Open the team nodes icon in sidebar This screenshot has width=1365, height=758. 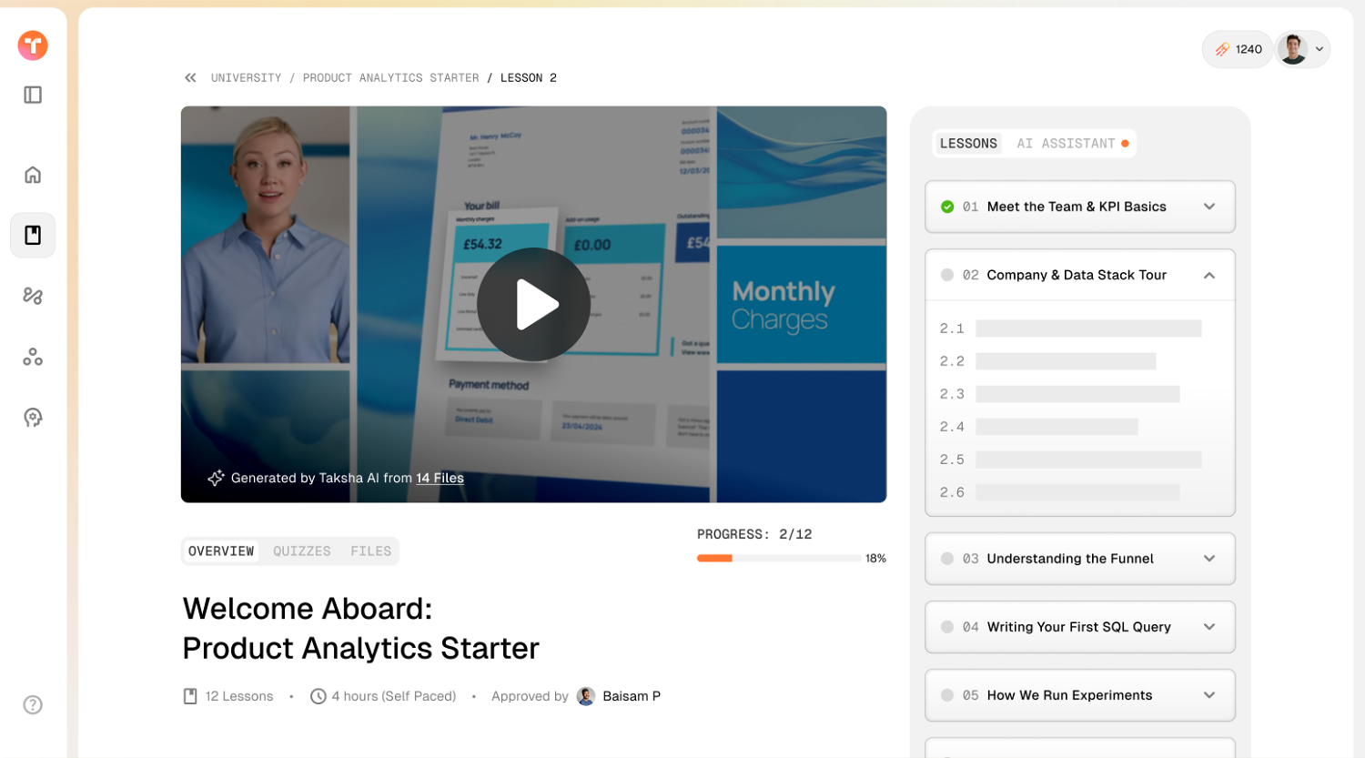click(33, 357)
